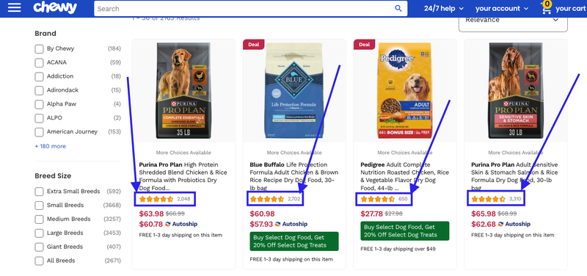Screen dimensions: 587x276
Task: Click into the Search input field
Action: coord(244,8)
